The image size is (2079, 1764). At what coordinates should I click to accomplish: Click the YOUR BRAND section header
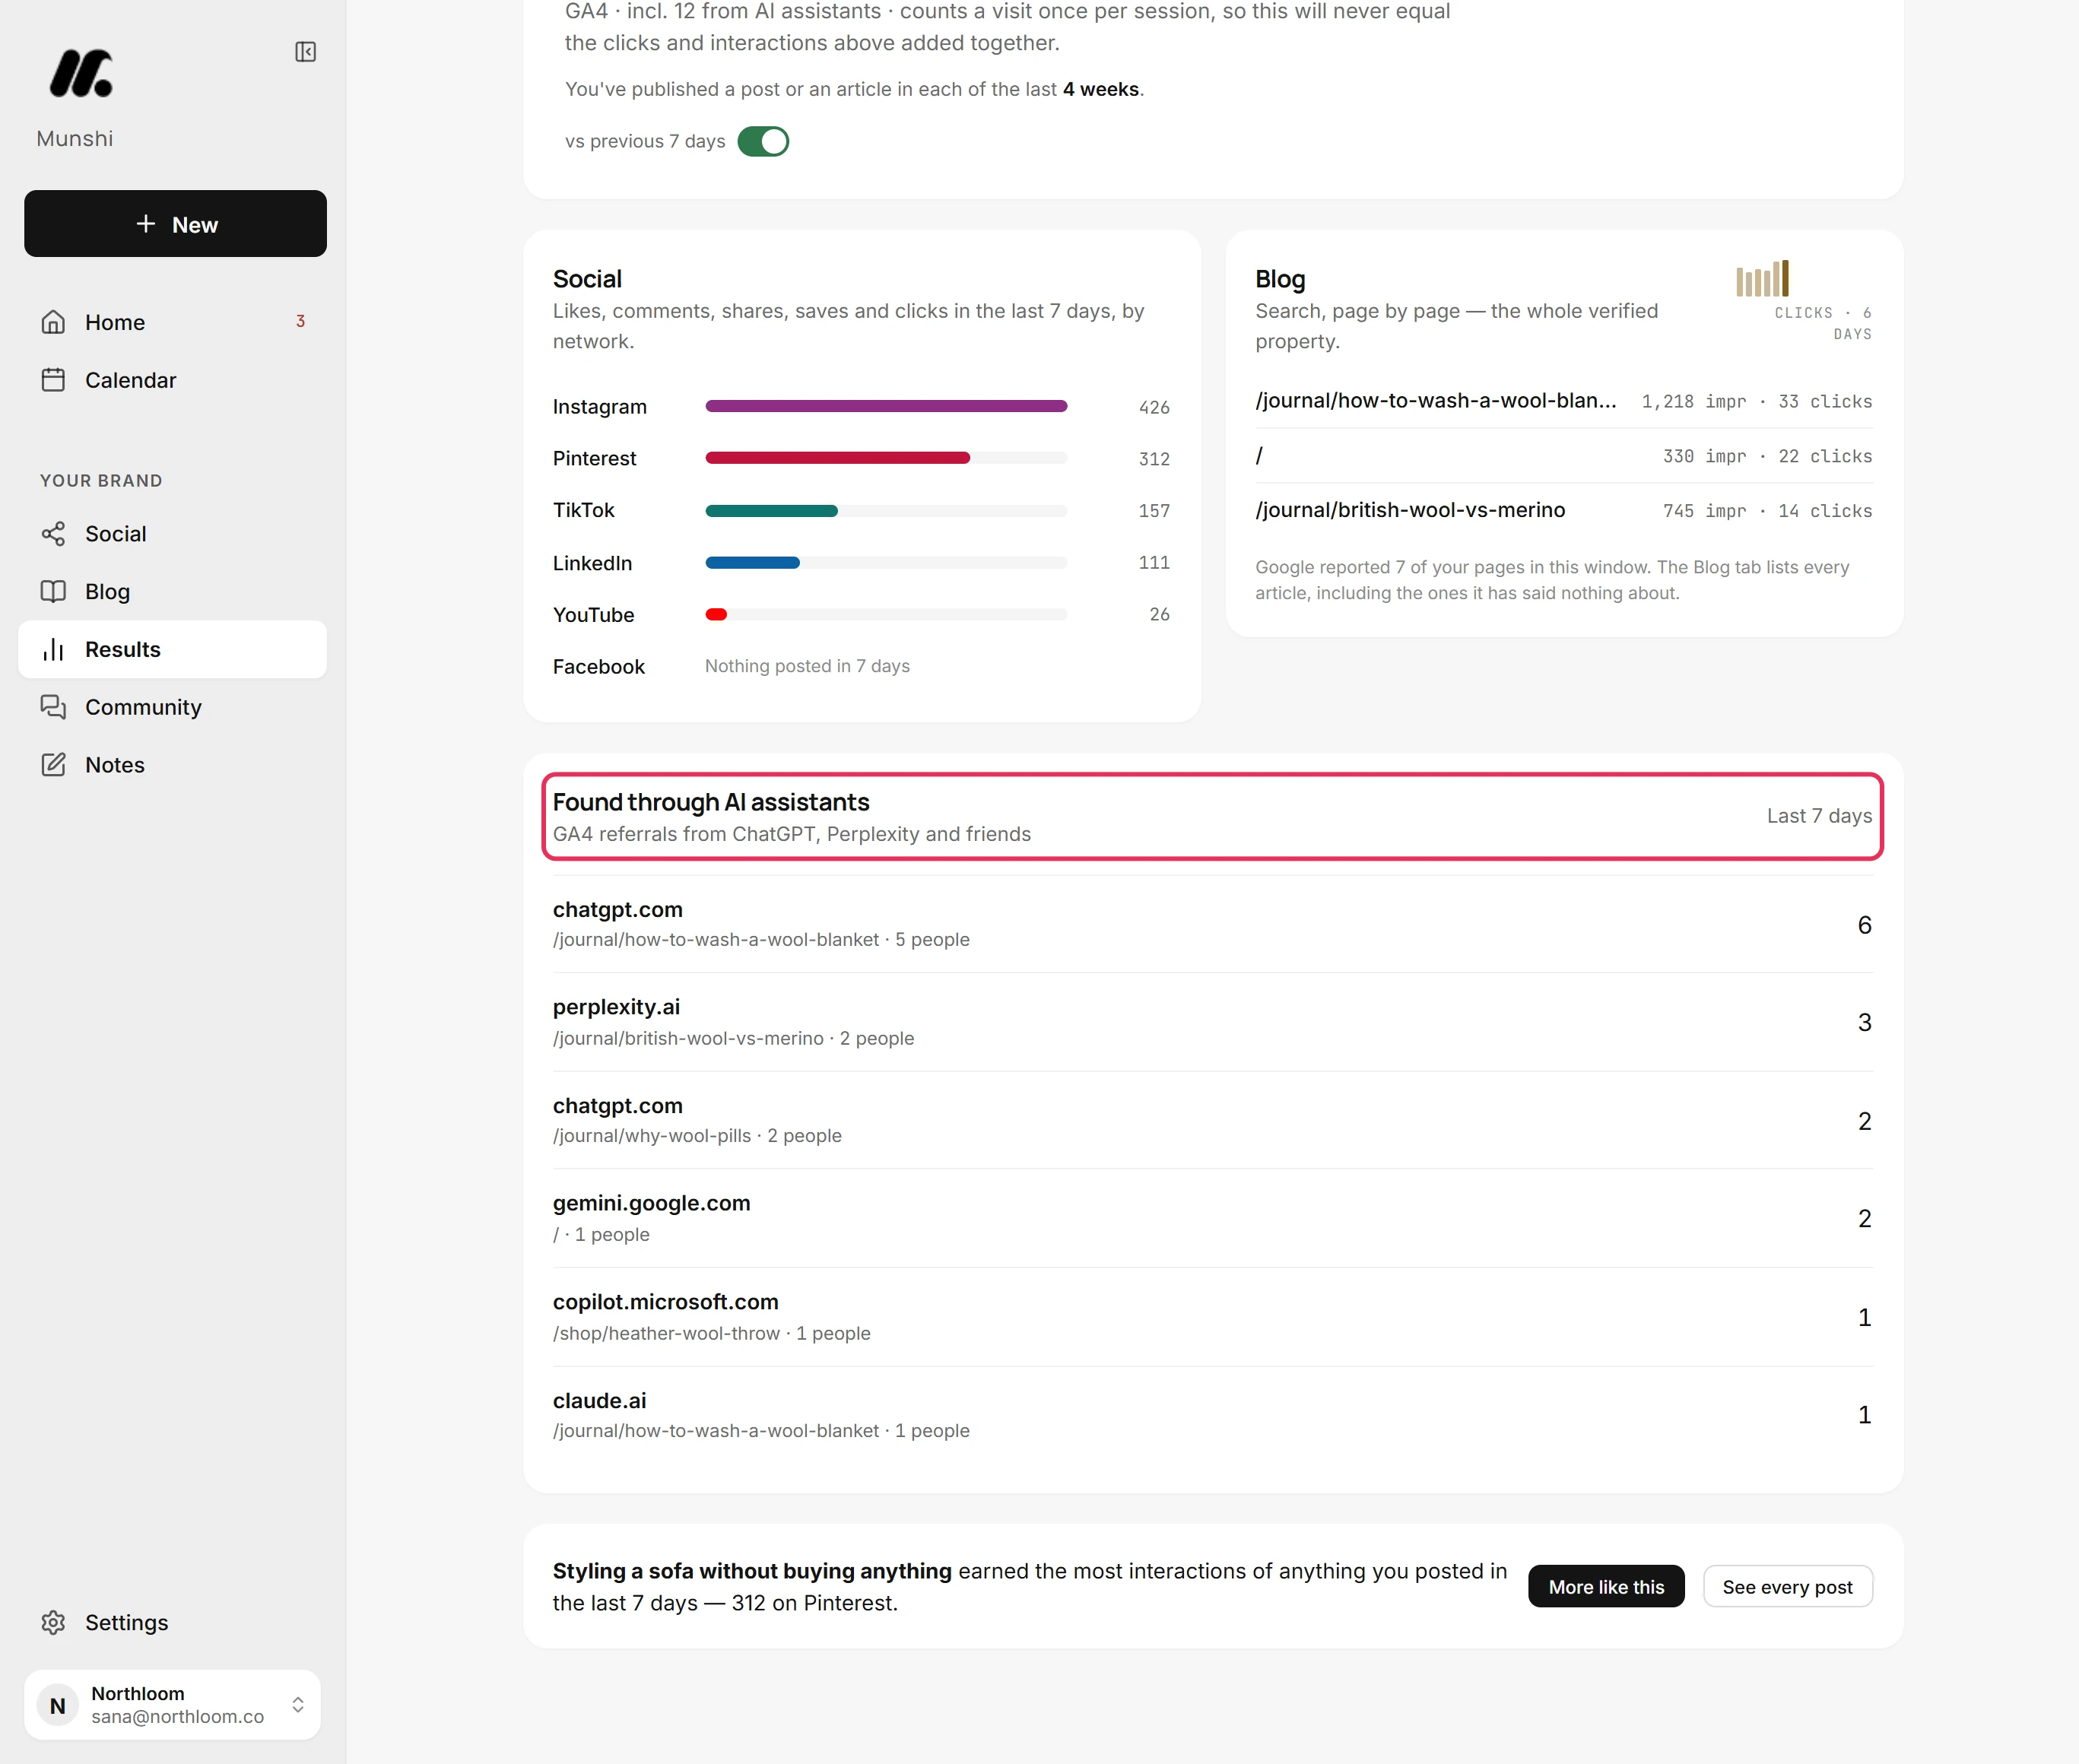(x=101, y=481)
